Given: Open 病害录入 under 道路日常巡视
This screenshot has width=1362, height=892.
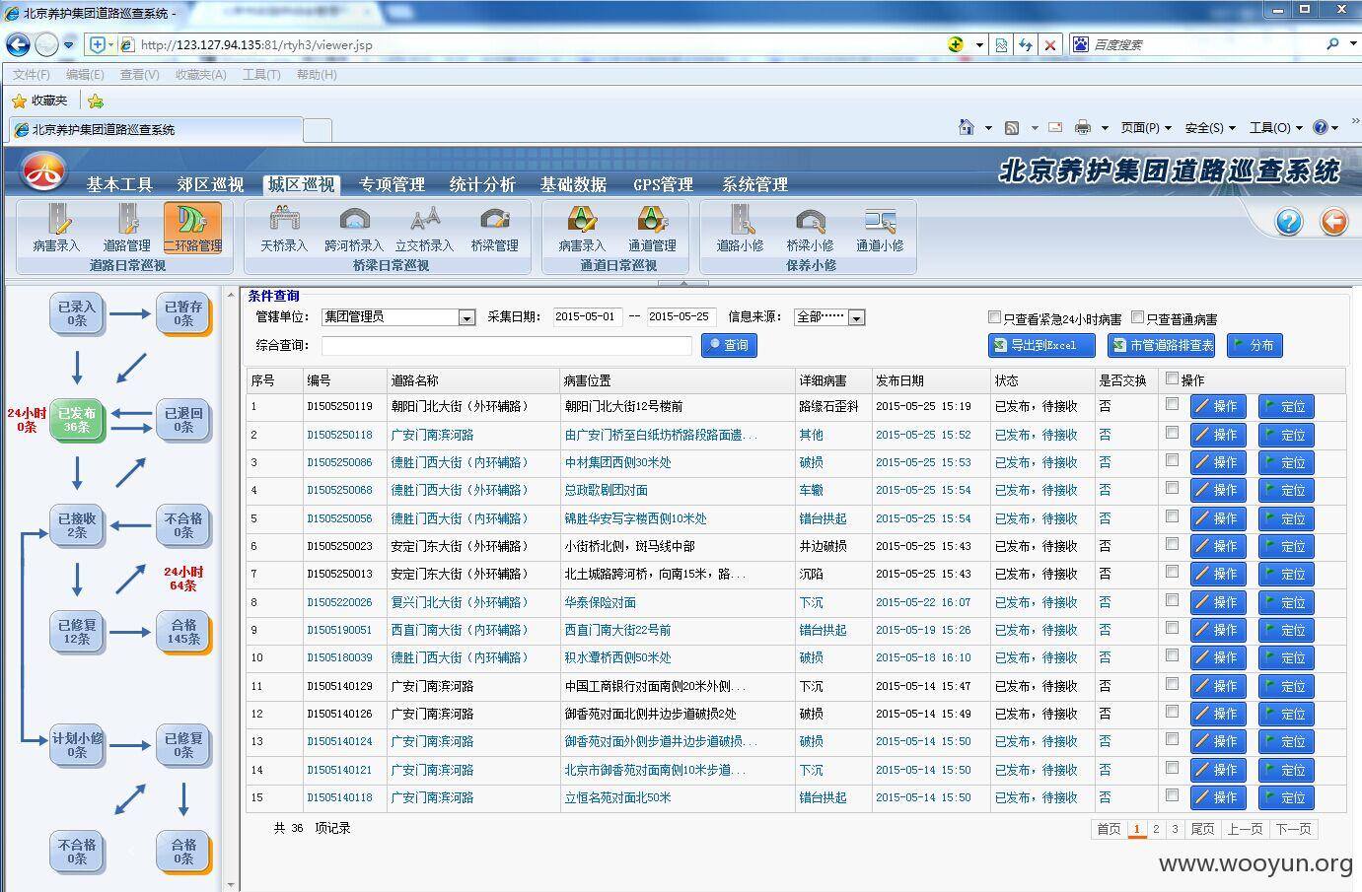Looking at the screenshot, I should (x=56, y=229).
